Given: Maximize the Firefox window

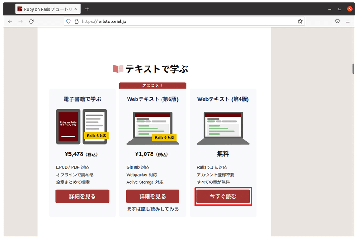Looking at the screenshot, I should click(x=340, y=9).
